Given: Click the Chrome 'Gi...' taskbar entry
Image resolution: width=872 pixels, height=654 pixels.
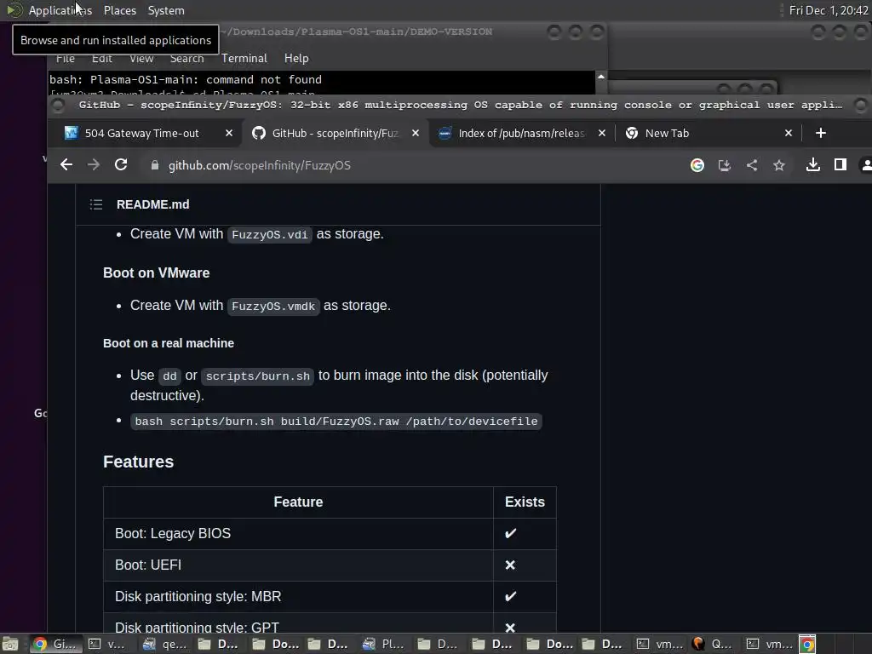Looking at the screenshot, I should click(54, 644).
